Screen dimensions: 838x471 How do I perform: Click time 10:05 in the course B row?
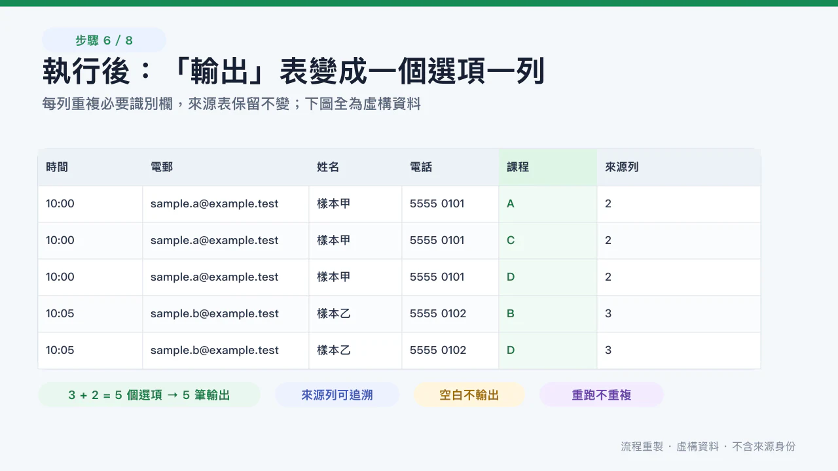pos(90,314)
